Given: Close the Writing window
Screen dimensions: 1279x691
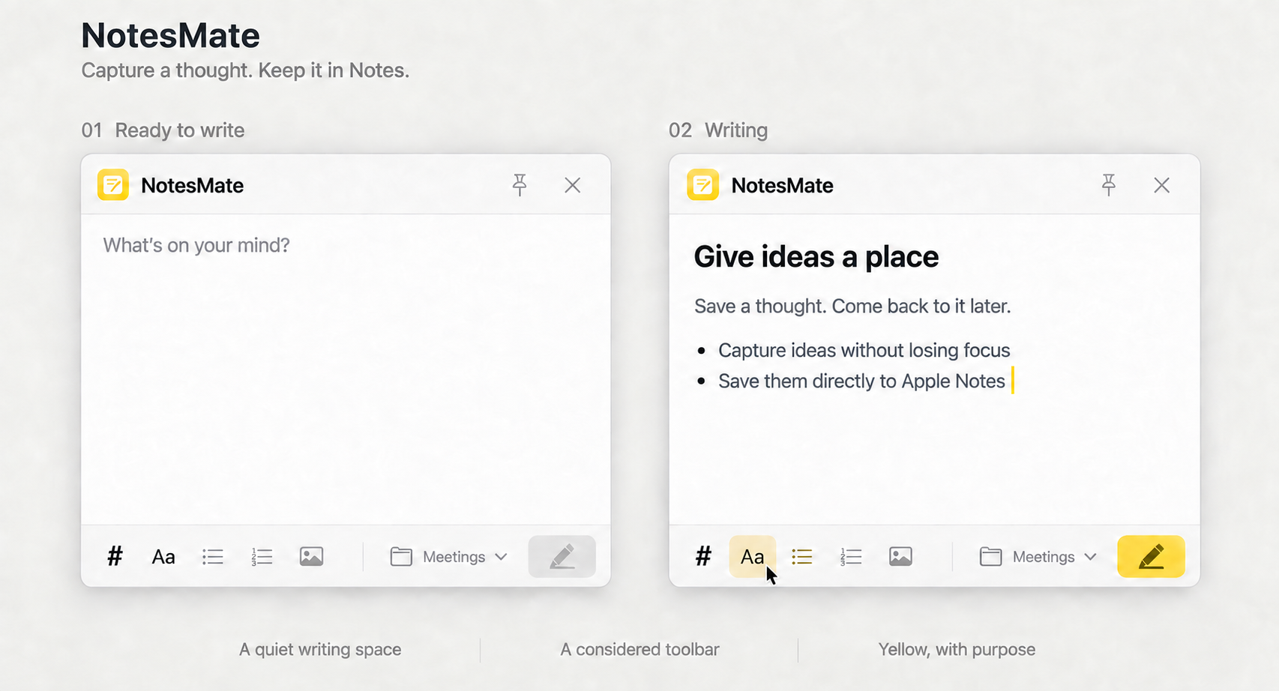Looking at the screenshot, I should [x=1162, y=185].
